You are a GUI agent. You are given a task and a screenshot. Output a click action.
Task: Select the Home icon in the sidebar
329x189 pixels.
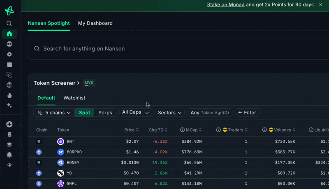tap(9, 34)
